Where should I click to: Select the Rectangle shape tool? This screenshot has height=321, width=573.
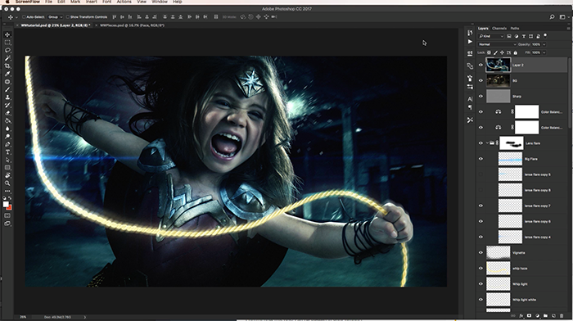tap(7, 168)
